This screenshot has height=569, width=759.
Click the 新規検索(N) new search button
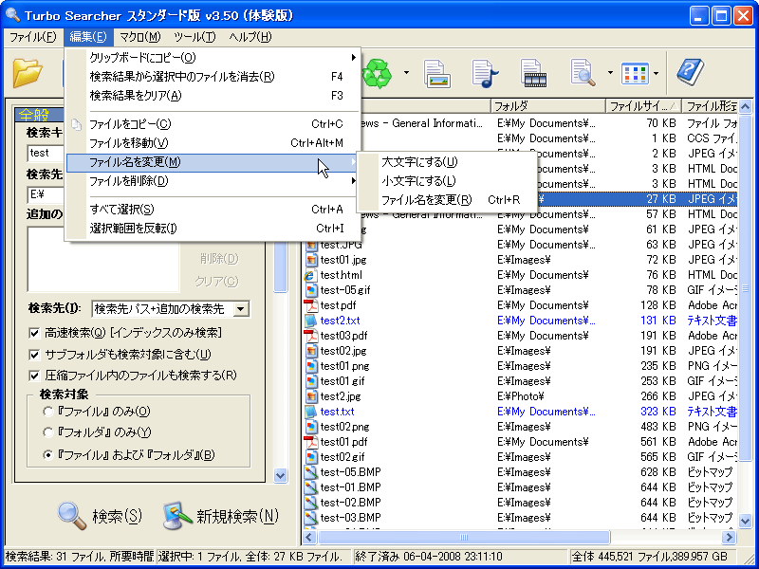[221, 516]
